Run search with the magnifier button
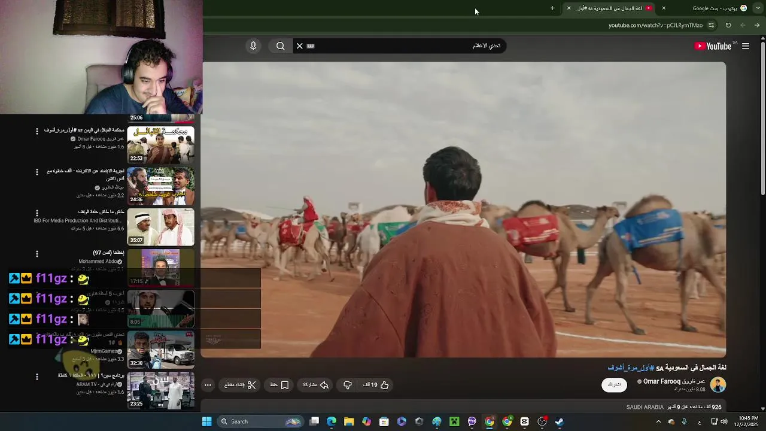766x431 pixels. (x=280, y=46)
